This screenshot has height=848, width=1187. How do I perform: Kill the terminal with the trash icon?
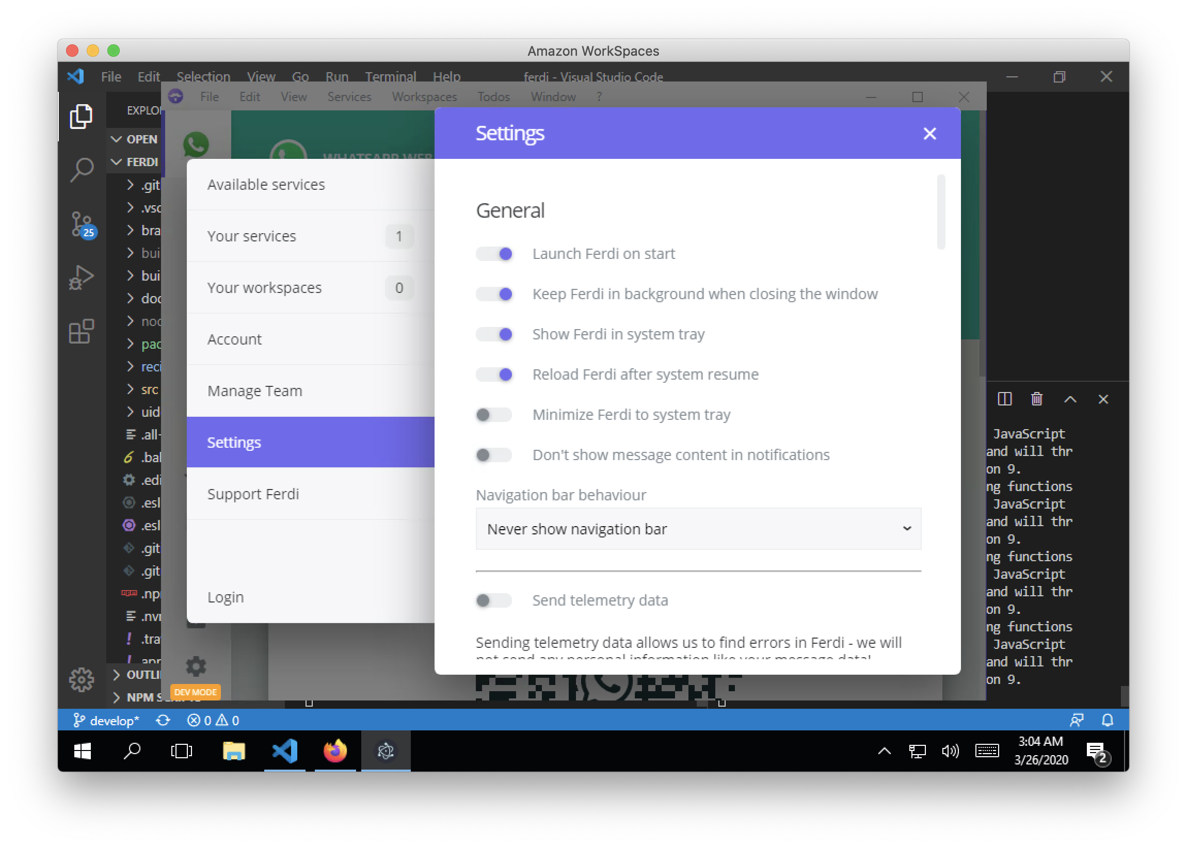point(1036,399)
